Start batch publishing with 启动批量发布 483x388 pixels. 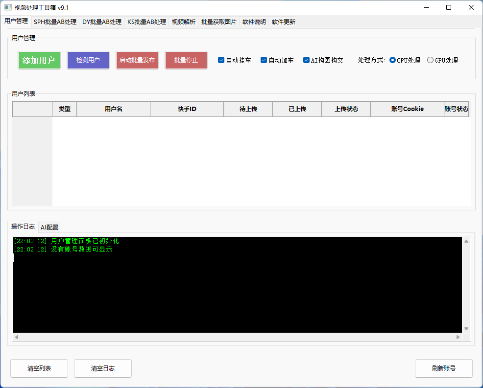tap(137, 60)
